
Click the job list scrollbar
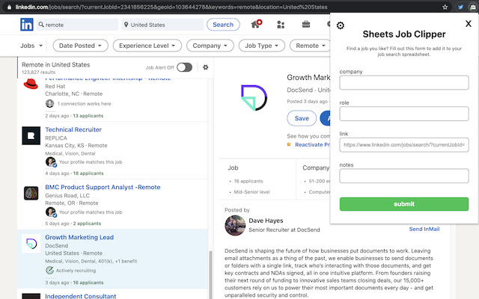tap(210, 274)
